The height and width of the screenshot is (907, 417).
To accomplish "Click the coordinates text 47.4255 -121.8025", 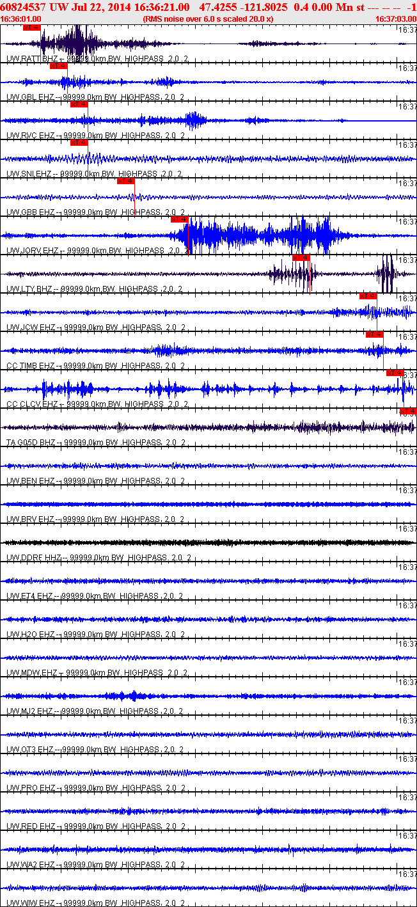I will [244, 7].
